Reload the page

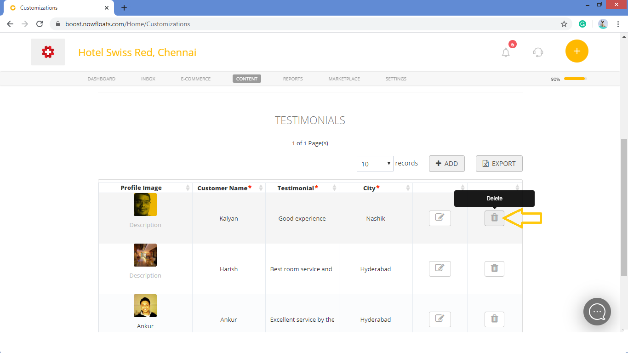[40, 24]
